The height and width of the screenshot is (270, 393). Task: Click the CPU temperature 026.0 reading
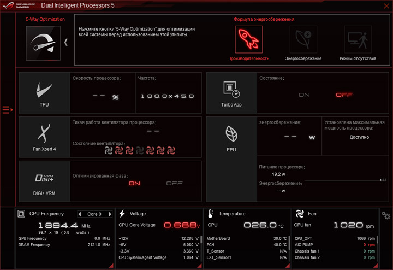(x=264, y=225)
